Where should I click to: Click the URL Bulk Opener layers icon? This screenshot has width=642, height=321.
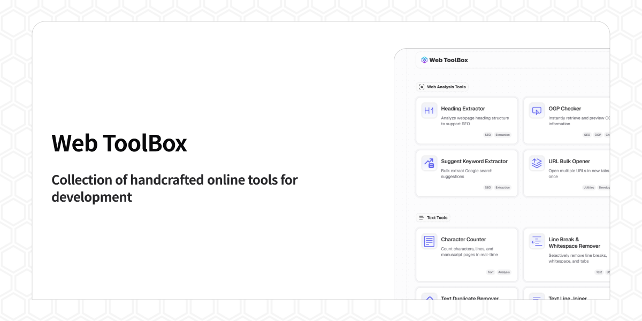pos(537,163)
